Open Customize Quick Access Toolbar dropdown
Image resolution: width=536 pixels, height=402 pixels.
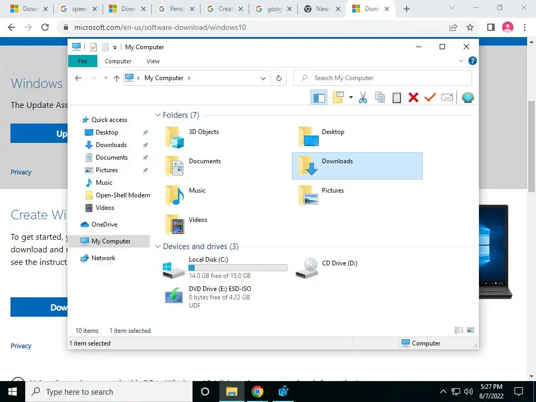click(115, 48)
